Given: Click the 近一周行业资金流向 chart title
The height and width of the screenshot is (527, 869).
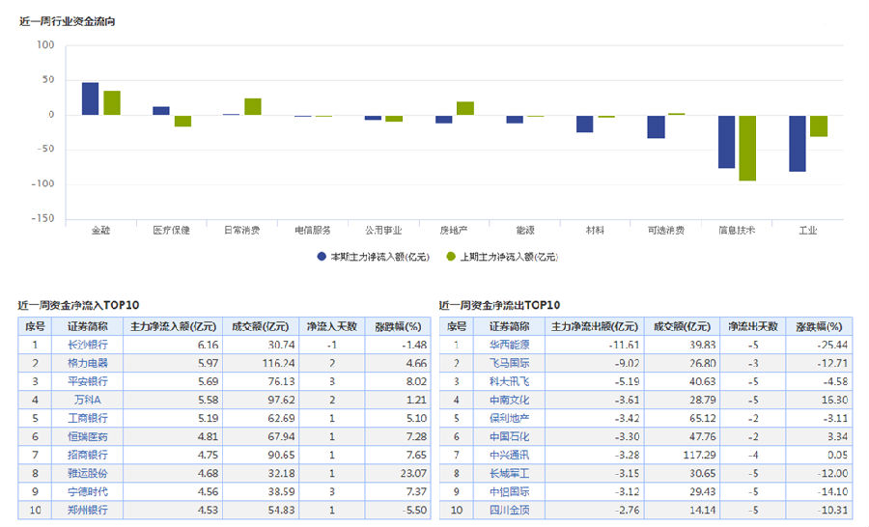Looking at the screenshot, I should point(67,21).
